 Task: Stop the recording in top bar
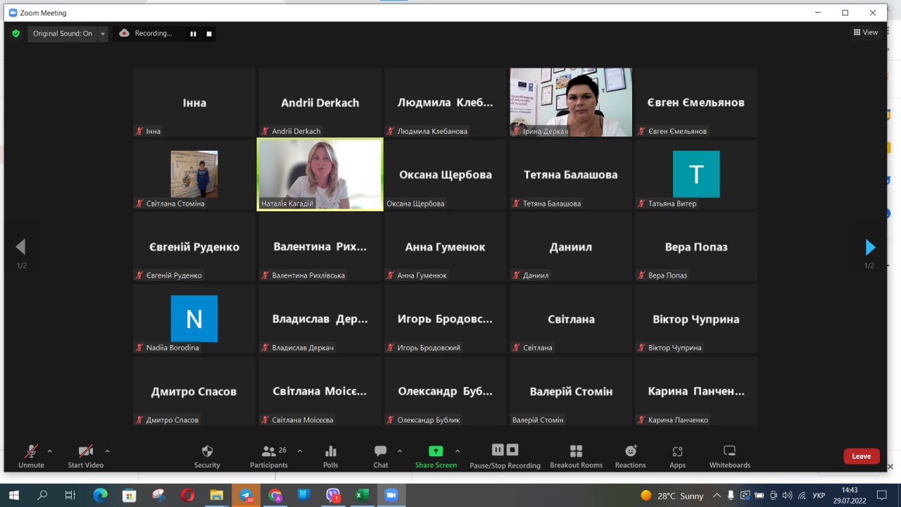pos(209,34)
